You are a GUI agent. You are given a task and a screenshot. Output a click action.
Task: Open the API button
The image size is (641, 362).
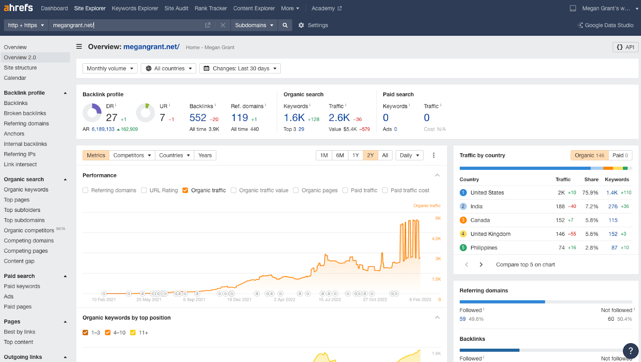click(625, 47)
